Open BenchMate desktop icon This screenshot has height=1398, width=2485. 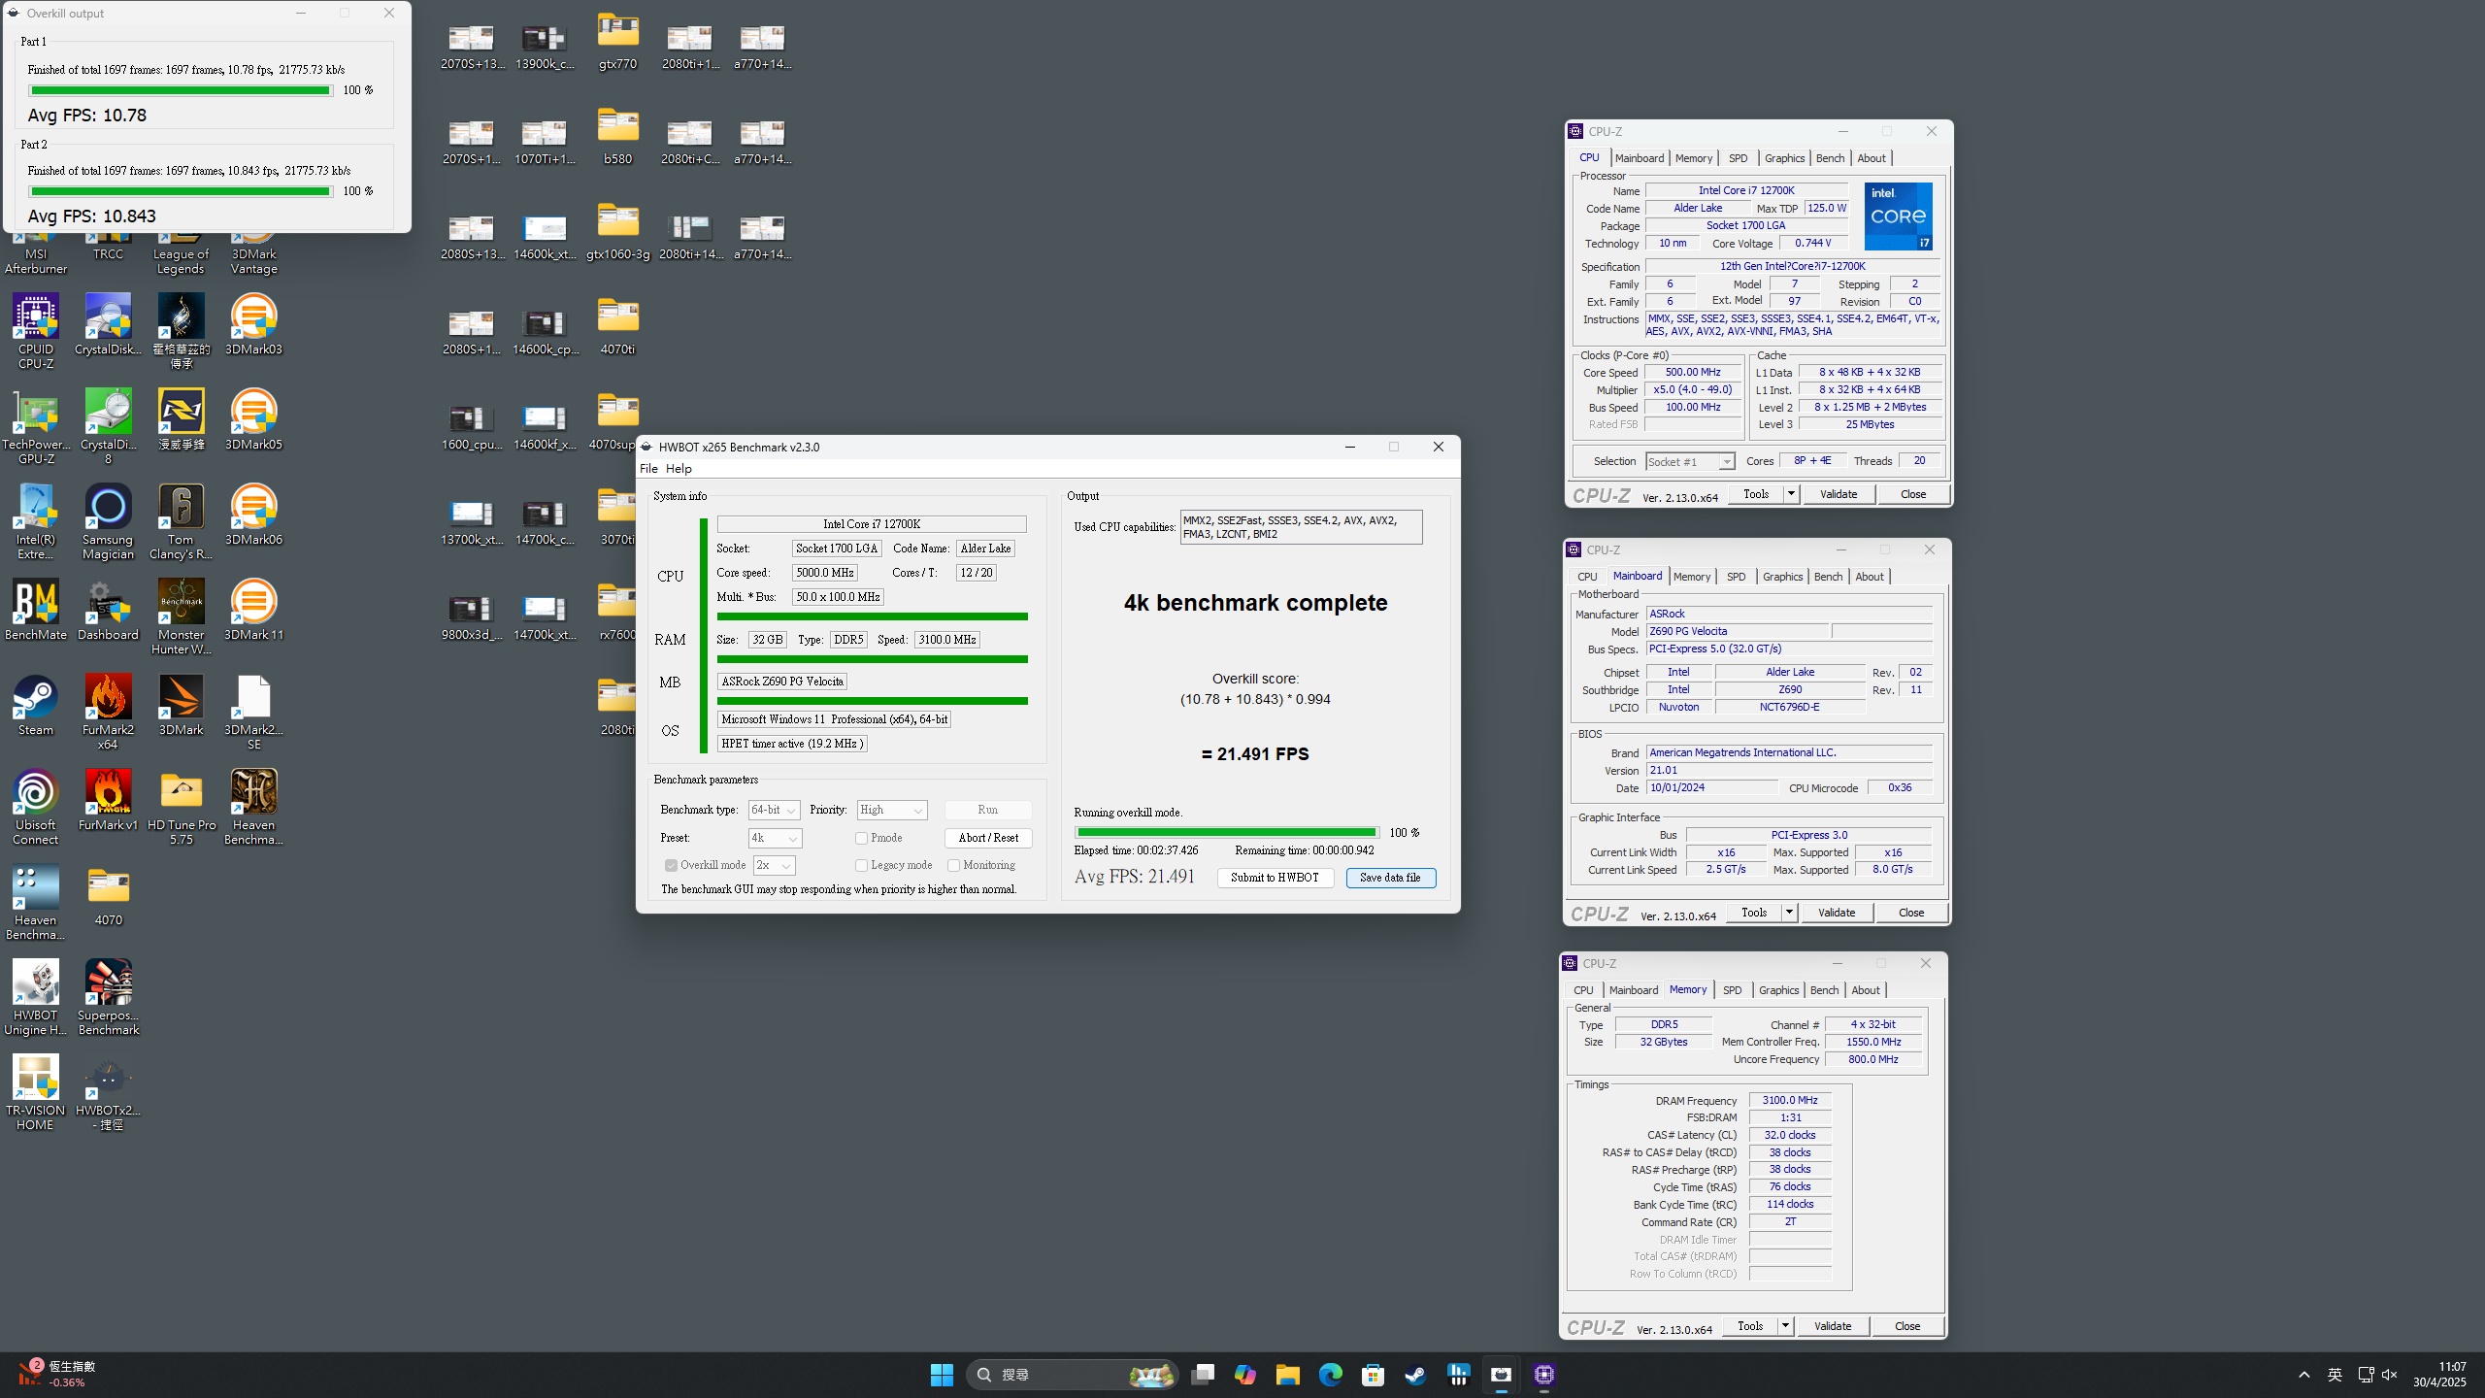[x=36, y=610]
